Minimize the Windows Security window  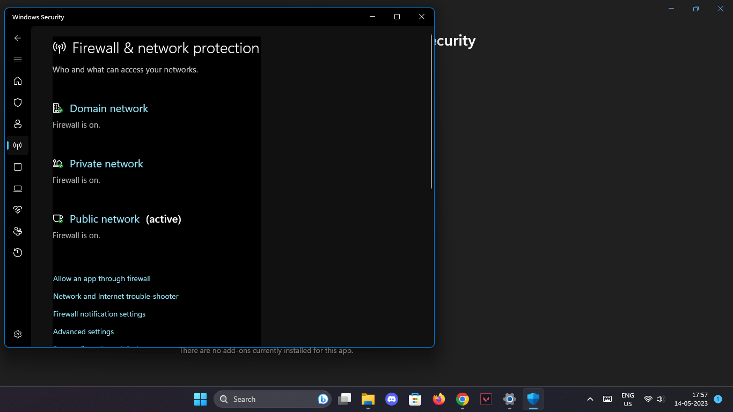pyautogui.click(x=372, y=17)
